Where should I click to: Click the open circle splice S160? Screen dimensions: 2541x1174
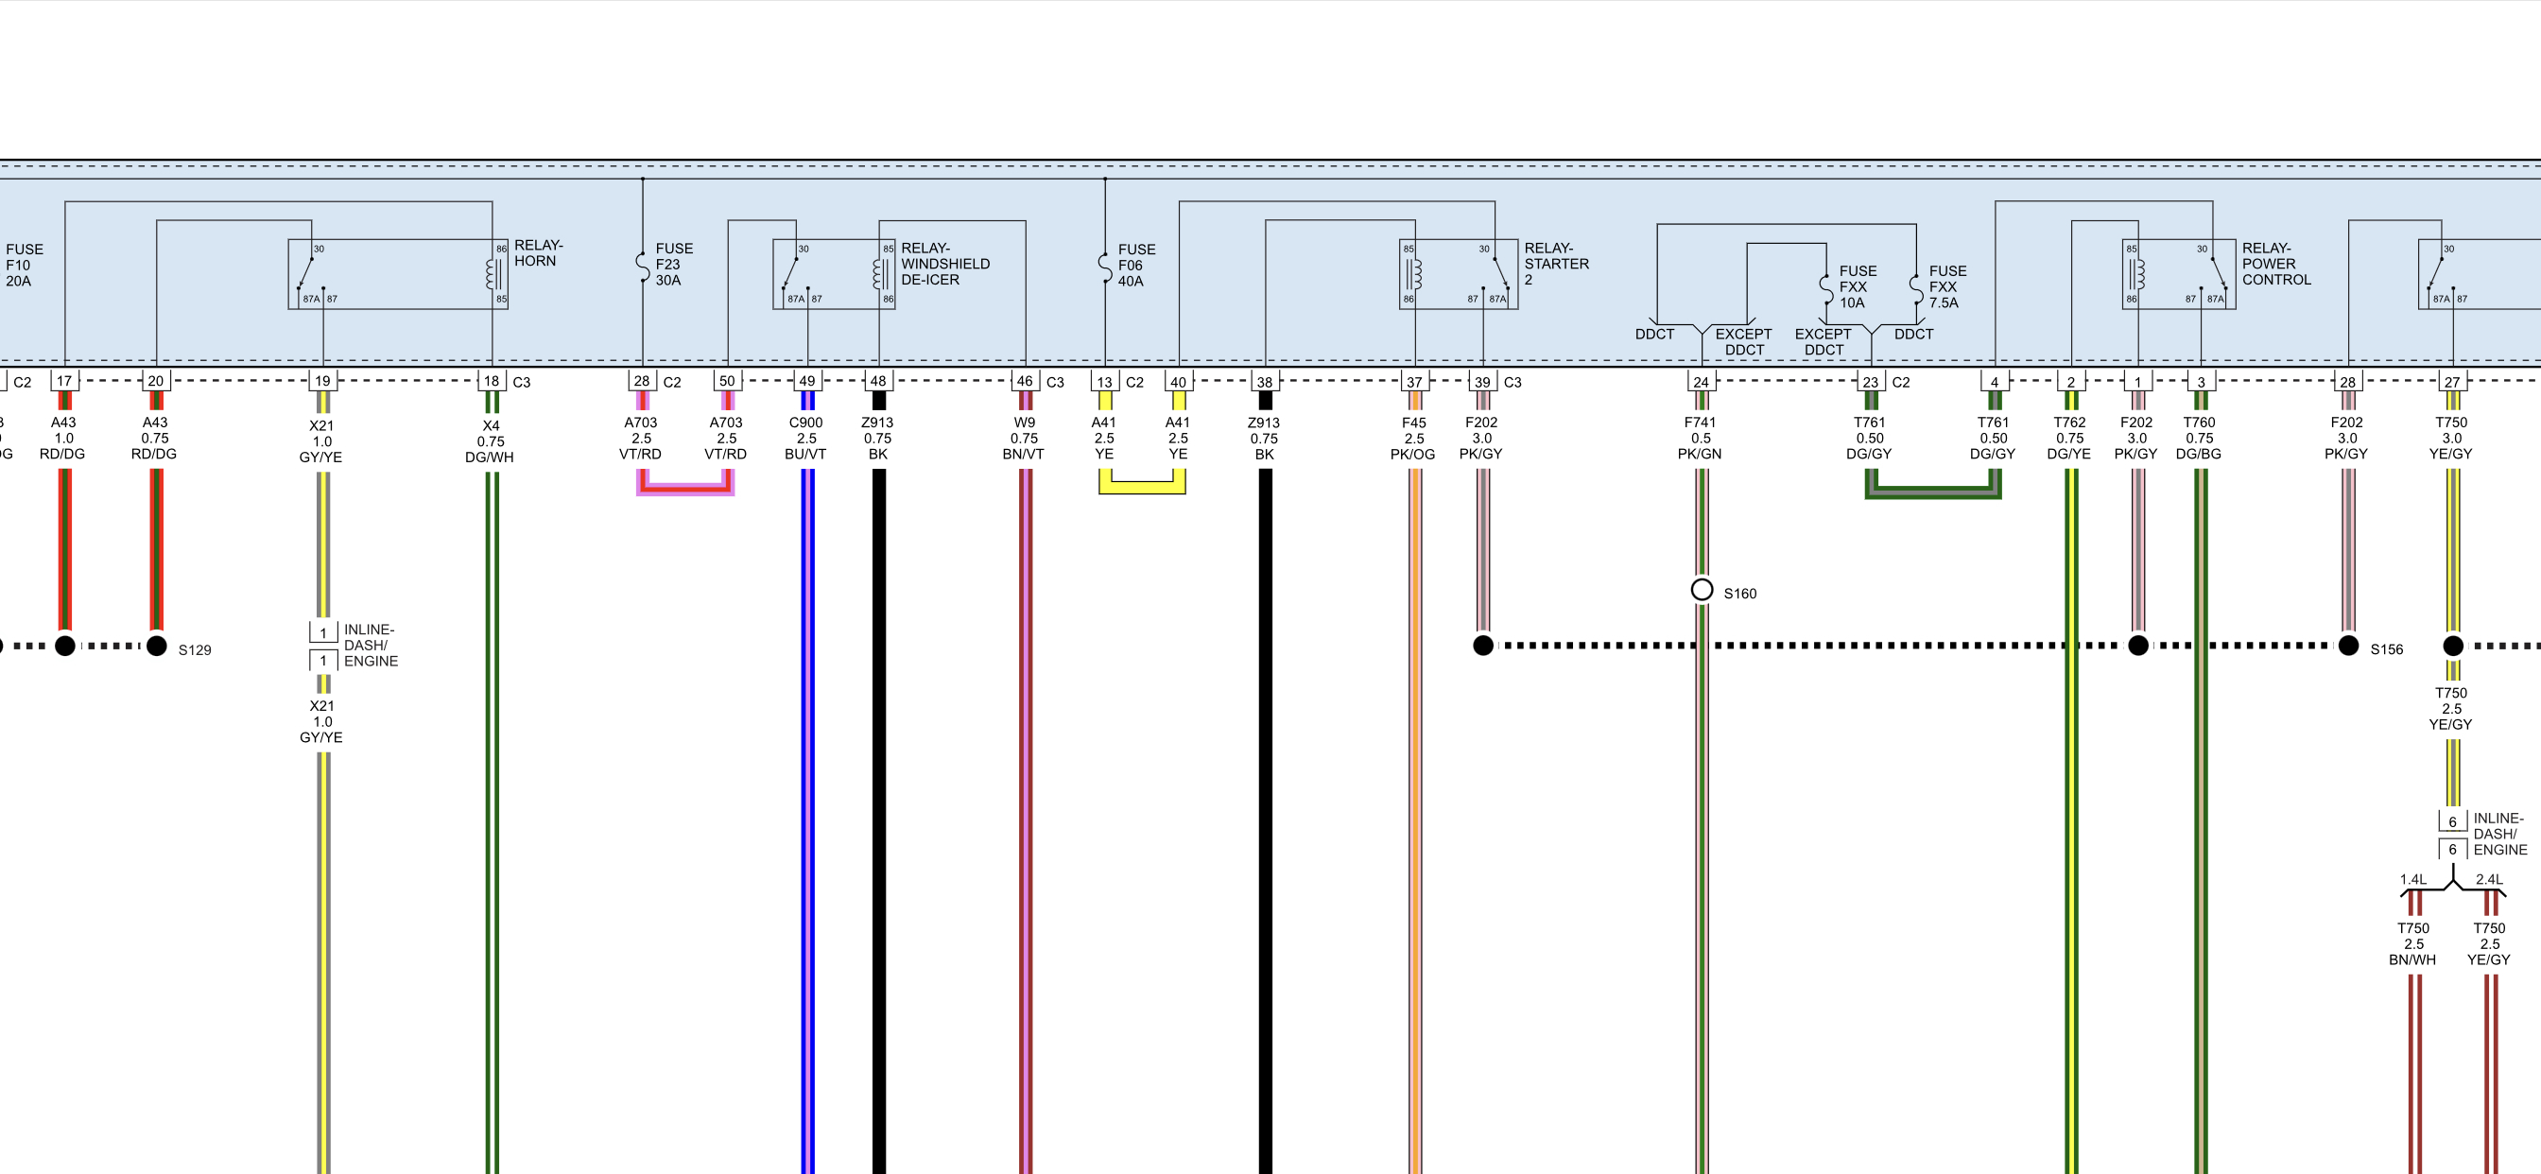(1702, 590)
